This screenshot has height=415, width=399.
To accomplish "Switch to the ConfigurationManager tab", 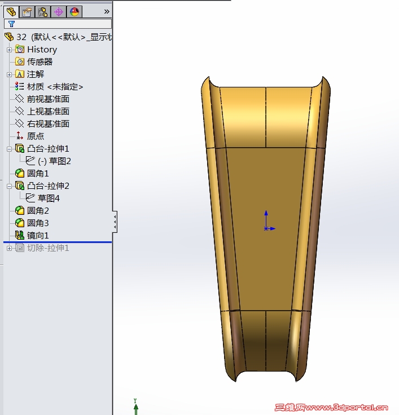I will [x=43, y=12].
